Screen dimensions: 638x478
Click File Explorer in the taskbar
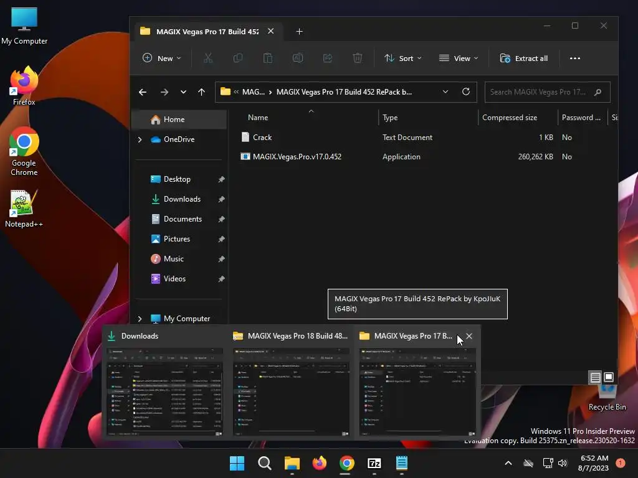tap(292, 463)
